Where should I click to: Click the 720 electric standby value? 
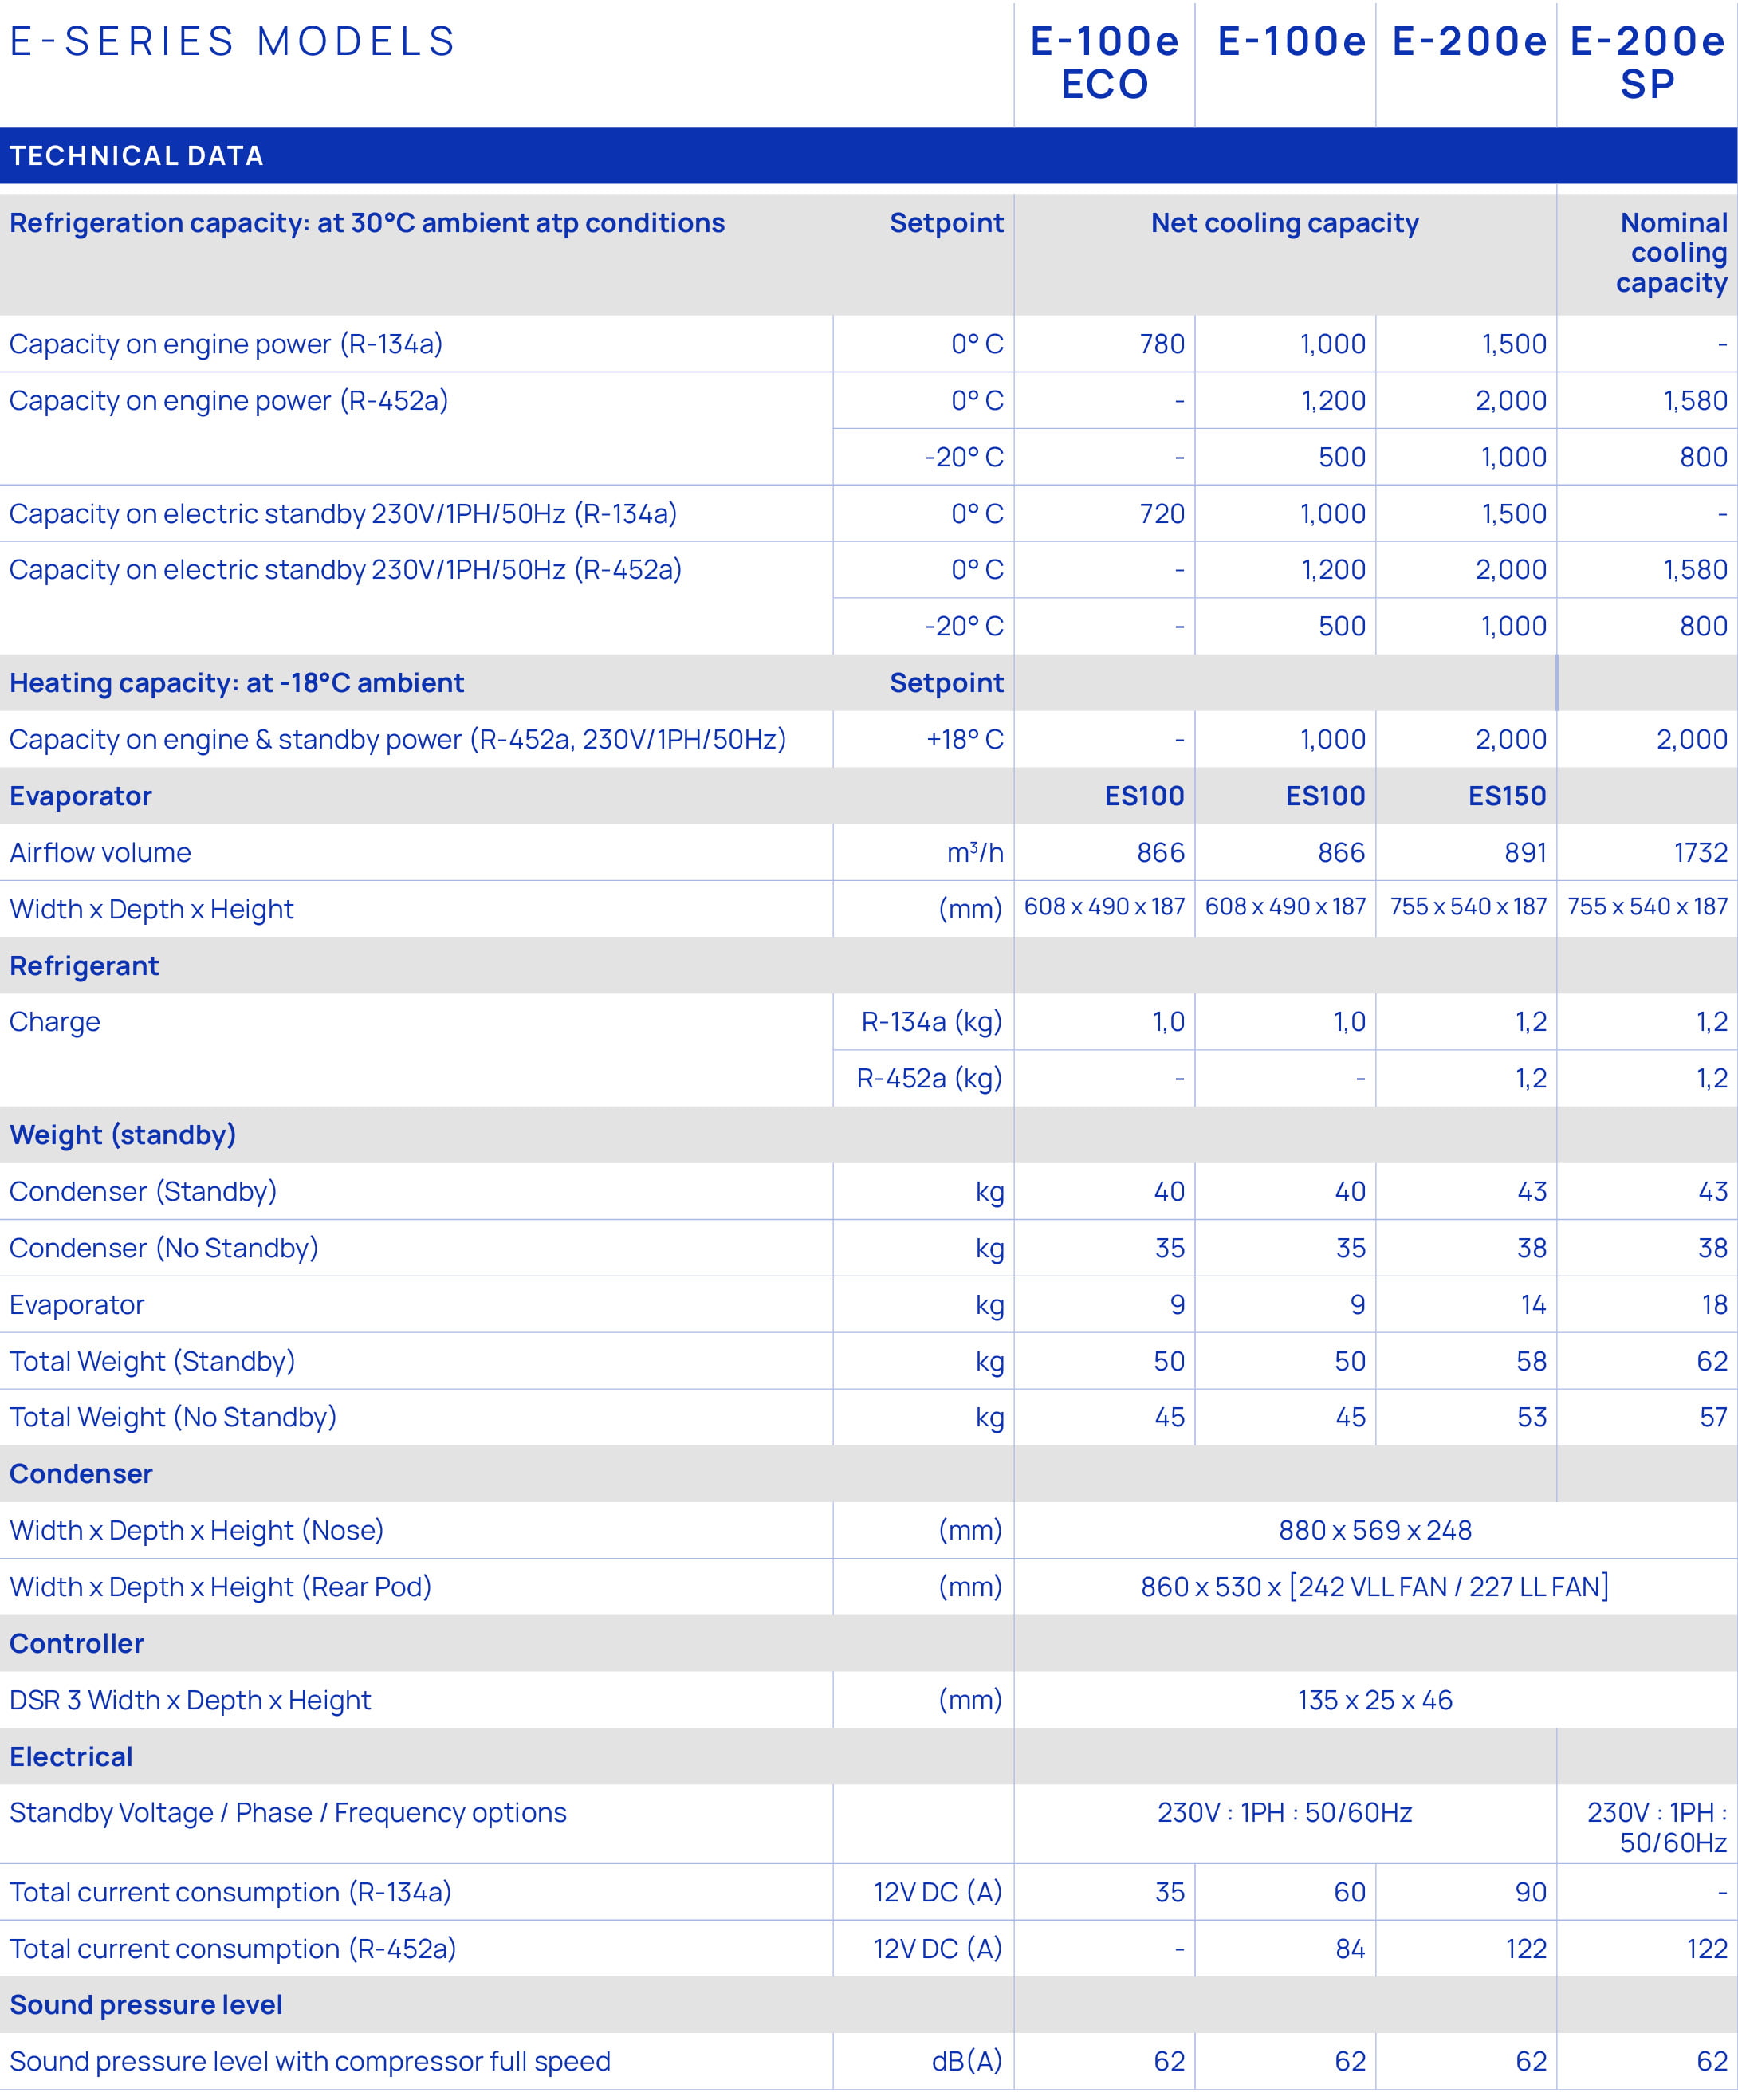tap(1162, 514)
